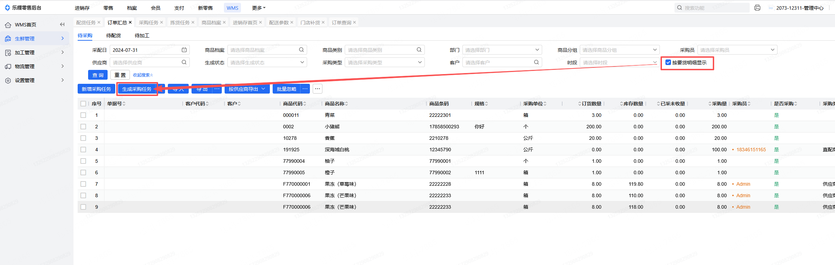
Task: Open the 按供应商导出 dropdown button
Action: click(x=247, y=89)
